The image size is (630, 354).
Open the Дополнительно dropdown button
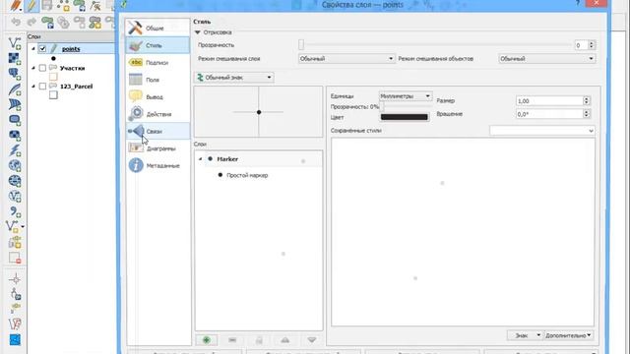568,335
